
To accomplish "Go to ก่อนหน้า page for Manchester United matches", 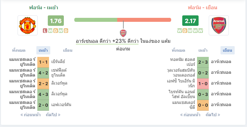I will click(31, 115).
